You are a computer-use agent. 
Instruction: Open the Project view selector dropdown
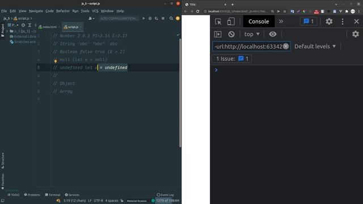(x=14, y=25)
